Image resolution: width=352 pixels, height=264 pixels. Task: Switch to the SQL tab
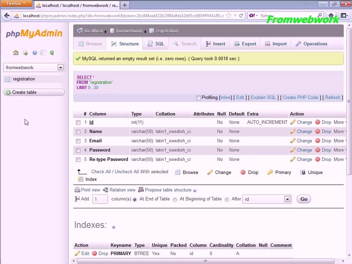[156, 44]
